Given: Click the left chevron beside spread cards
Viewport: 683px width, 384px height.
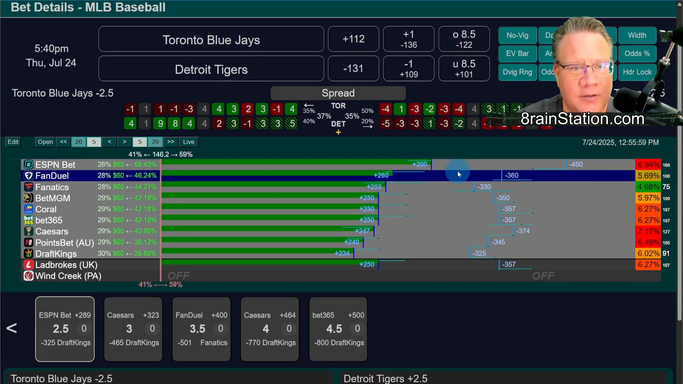Looking at the screenshot, I should pos(12,328).
